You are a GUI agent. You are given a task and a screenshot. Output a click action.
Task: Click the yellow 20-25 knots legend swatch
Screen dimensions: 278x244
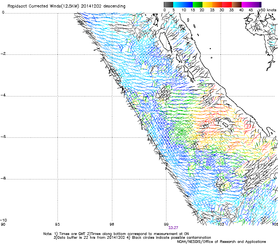pos(207,5)
